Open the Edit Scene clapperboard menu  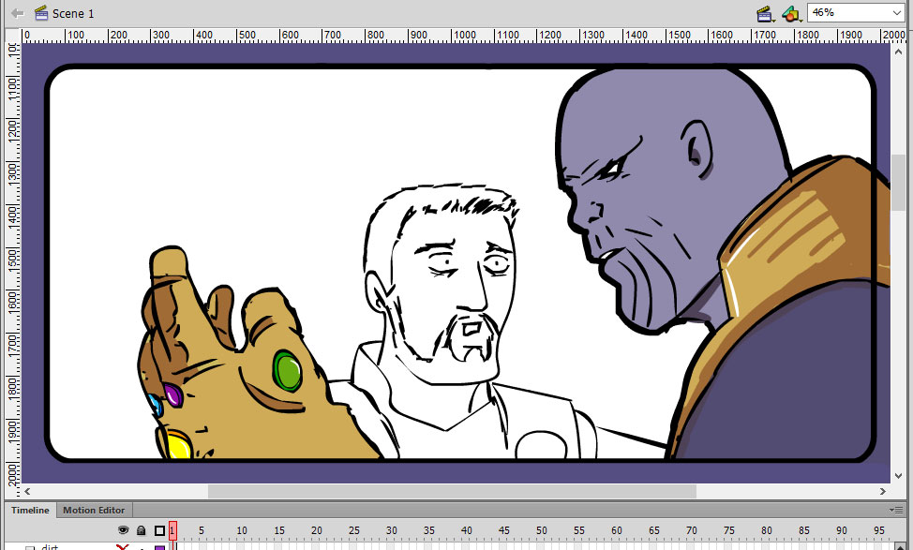coord(765,13)
